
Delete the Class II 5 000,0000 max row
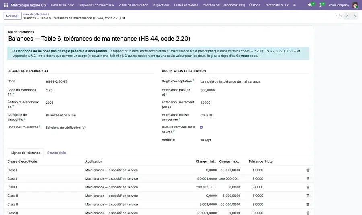(x=308, y=196)
